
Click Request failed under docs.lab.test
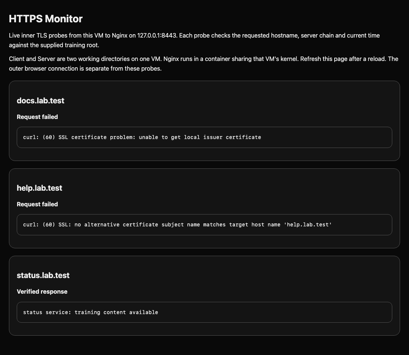37,117
